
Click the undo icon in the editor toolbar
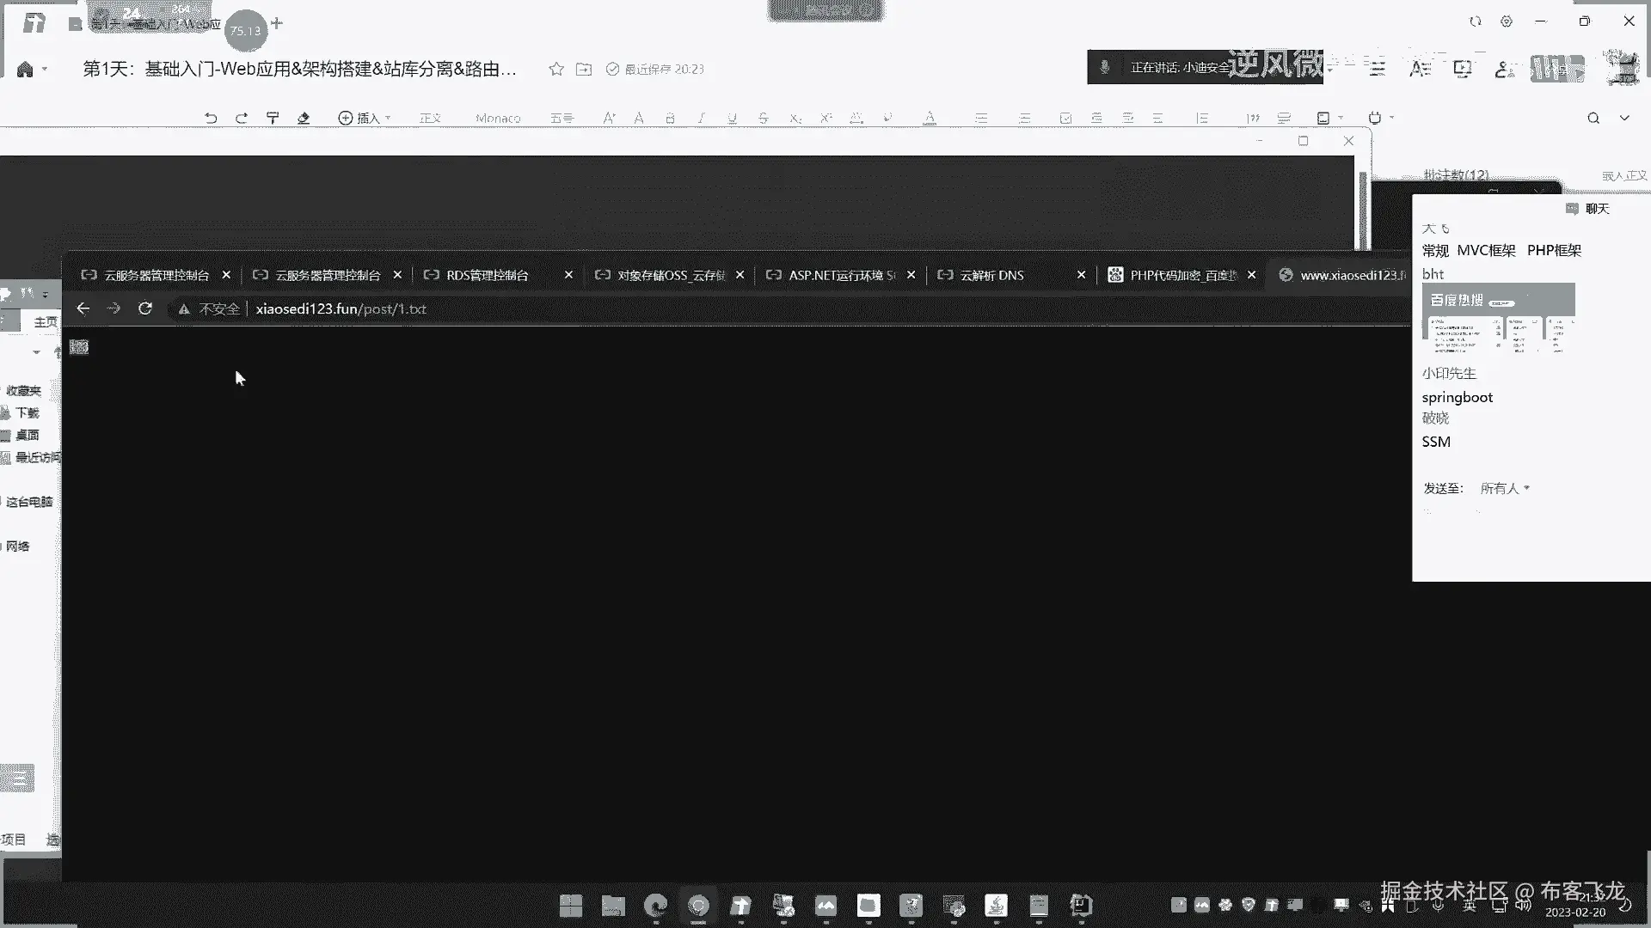tap(211, 118)
